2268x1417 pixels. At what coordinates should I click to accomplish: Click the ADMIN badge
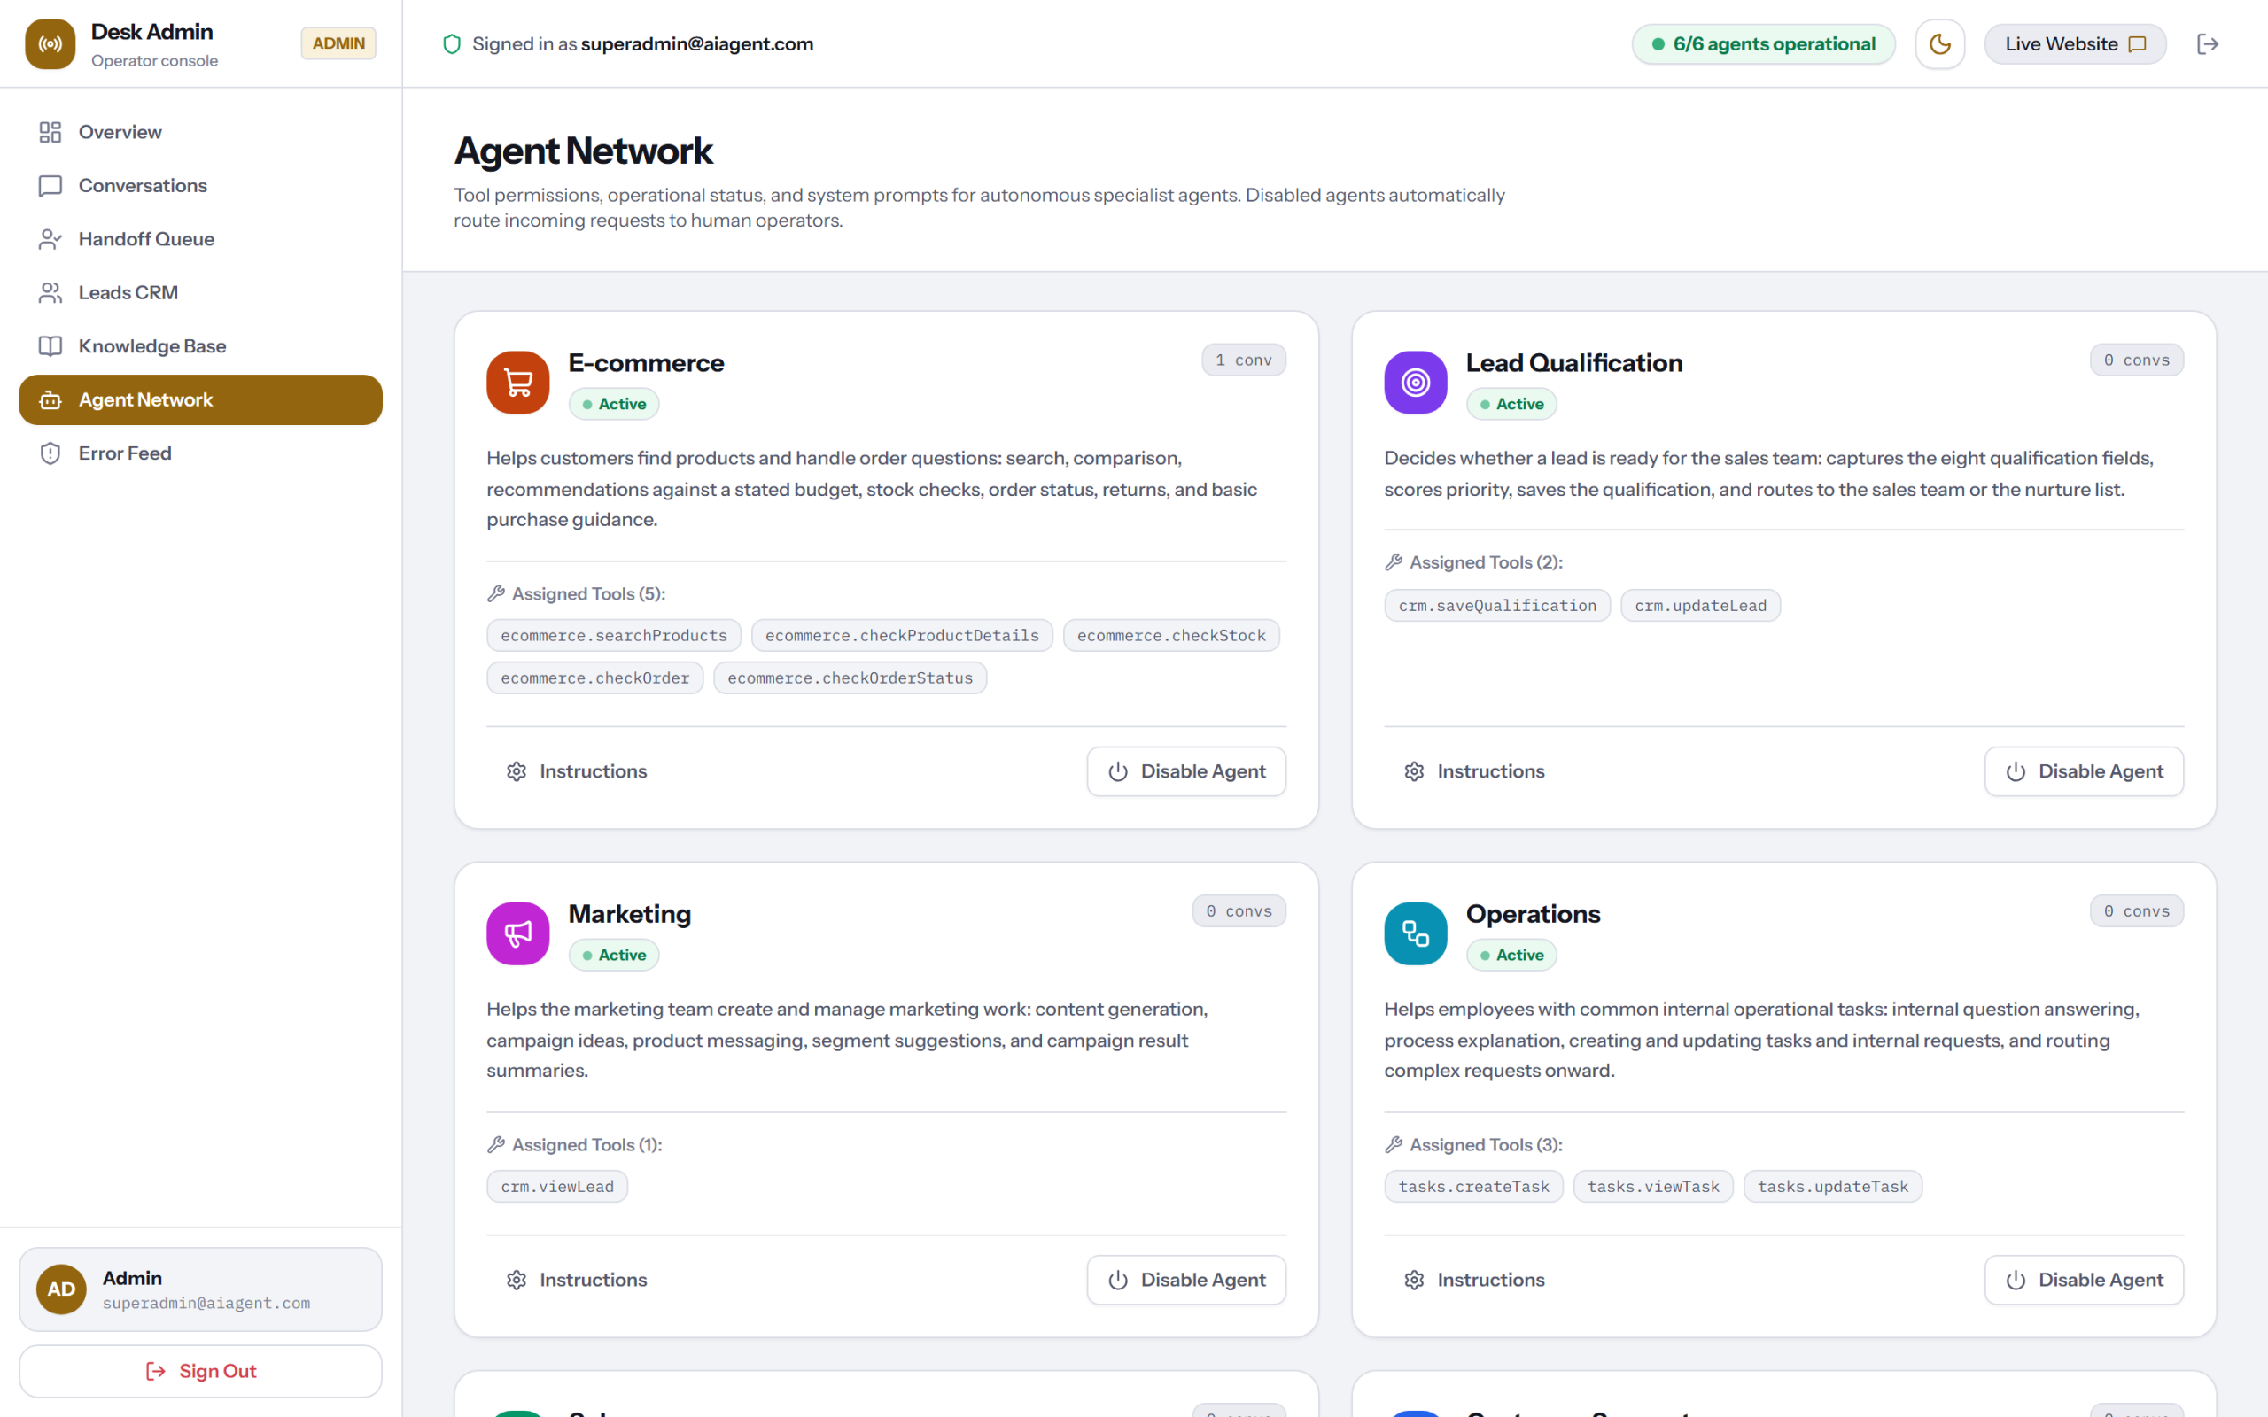pos(338,43)
